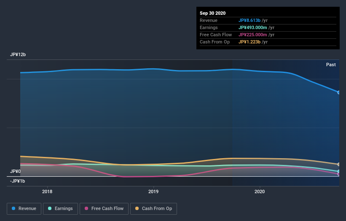Click the Earnings row label in tooltip
This screenshot has width=346, height=221.
pos(209,27)
